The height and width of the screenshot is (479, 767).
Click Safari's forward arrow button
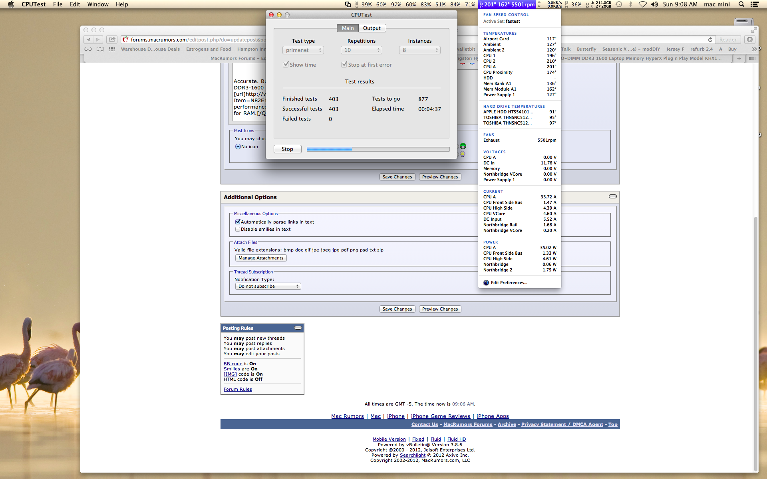coord(98,40)
